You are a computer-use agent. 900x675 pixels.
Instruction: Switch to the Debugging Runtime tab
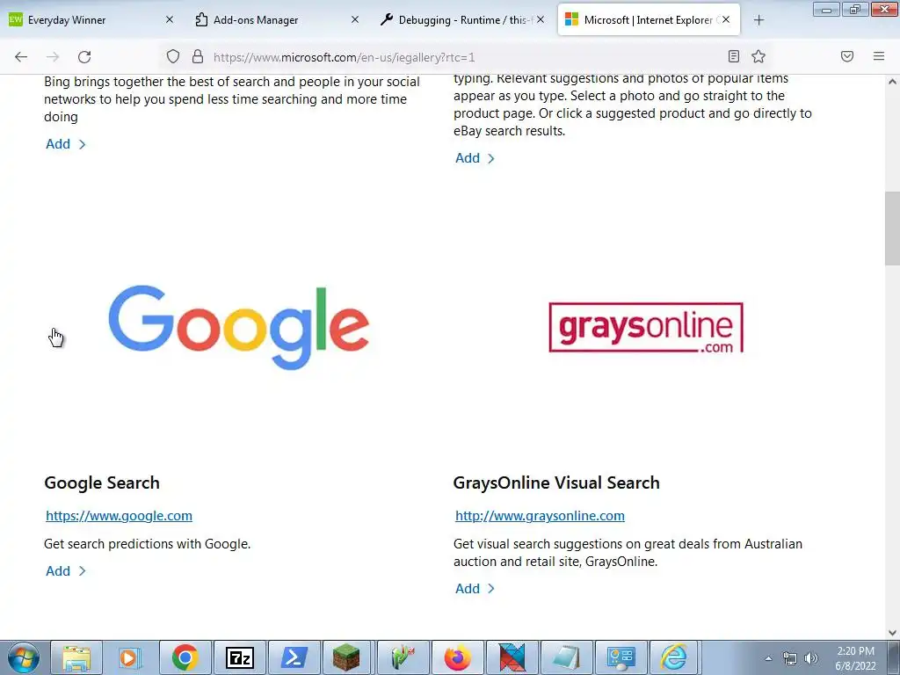coord(462,19)
